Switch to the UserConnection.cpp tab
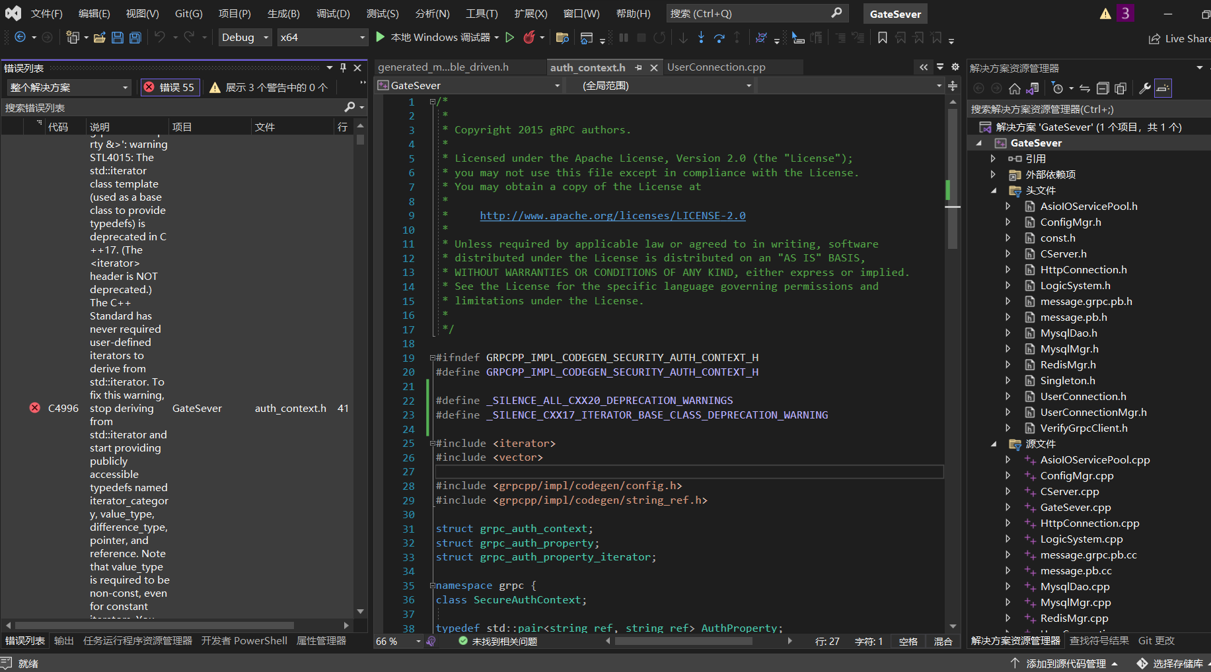1211x672 pixels. (716, 67)
